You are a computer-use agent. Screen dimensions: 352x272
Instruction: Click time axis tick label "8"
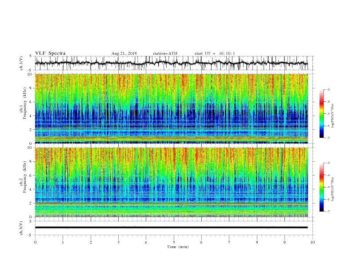coord(257,242)
